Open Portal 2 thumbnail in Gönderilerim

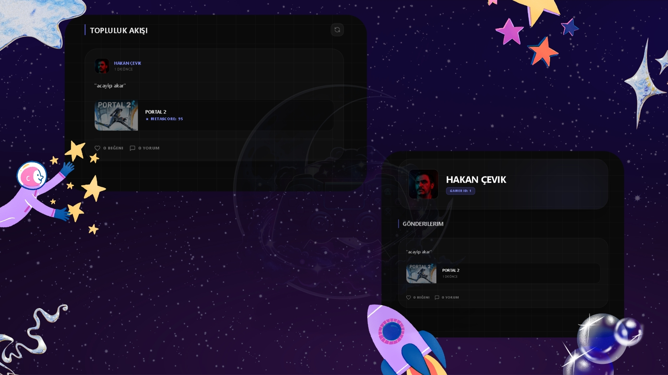click(421, 273)
